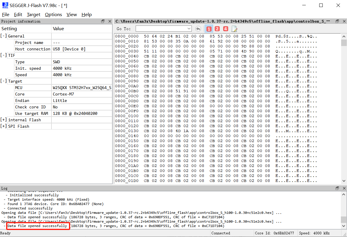
Task: Select the Type value SWD
Action: 56,62
